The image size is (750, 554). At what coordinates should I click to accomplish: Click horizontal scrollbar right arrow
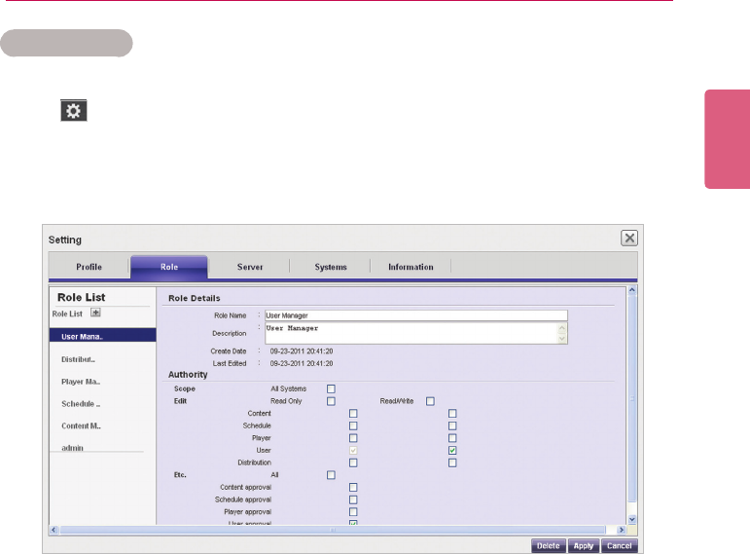pyautogui.click(x=622, y=530)
